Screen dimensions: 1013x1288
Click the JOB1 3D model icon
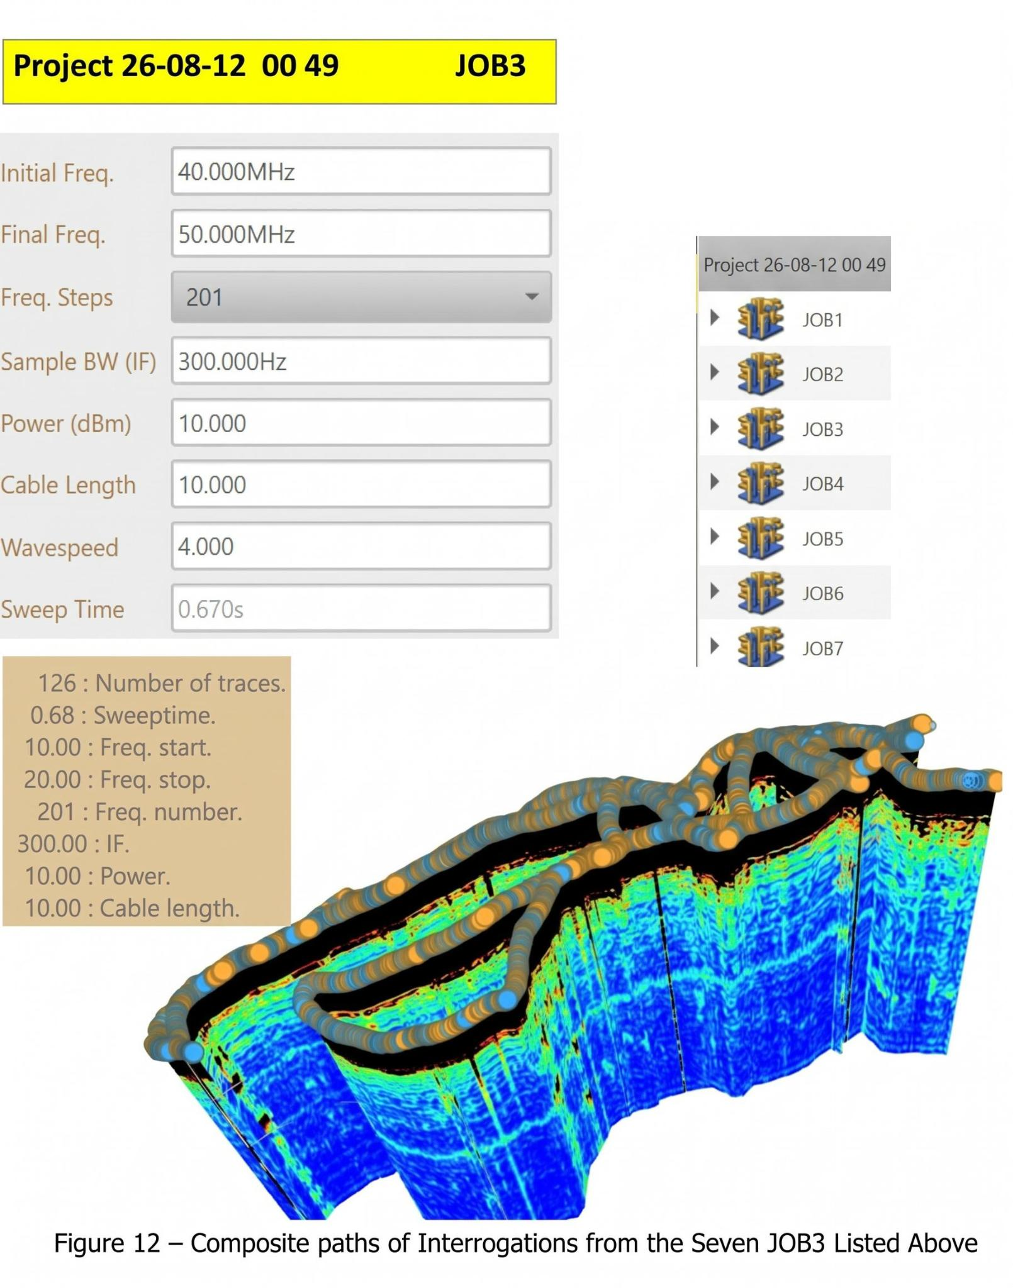click(x=761, y=319)
